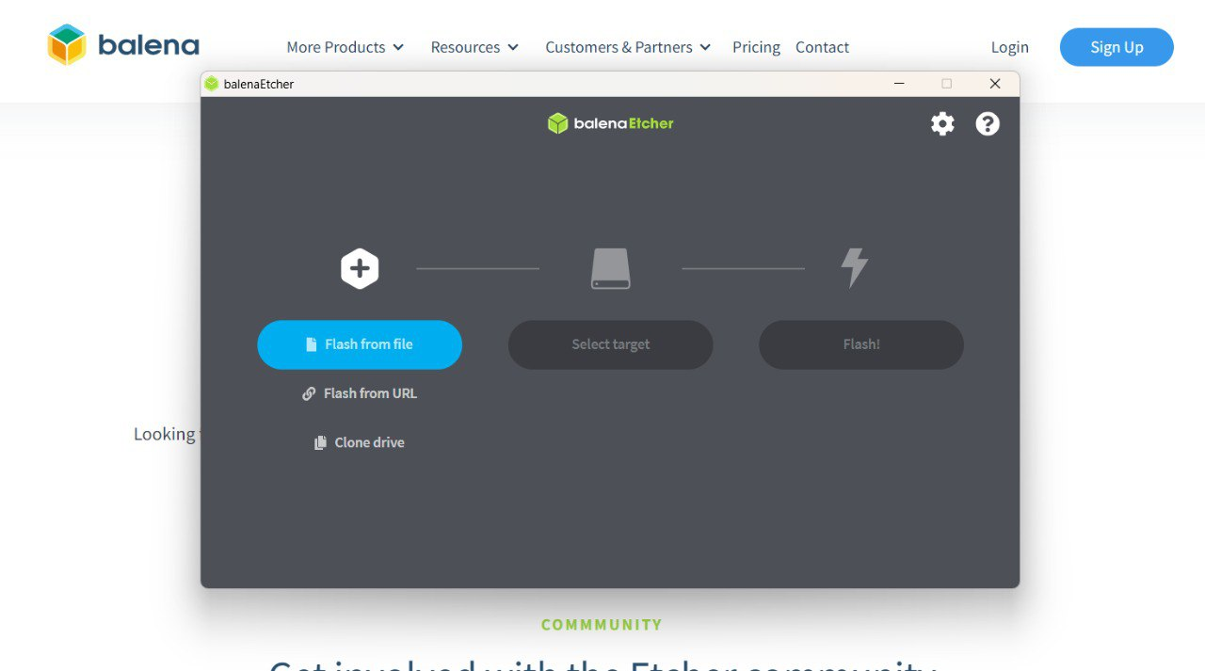The width and height of the screenshot is (1205, 671).
Task: Click the Login link
Action: pos(1010,47)
